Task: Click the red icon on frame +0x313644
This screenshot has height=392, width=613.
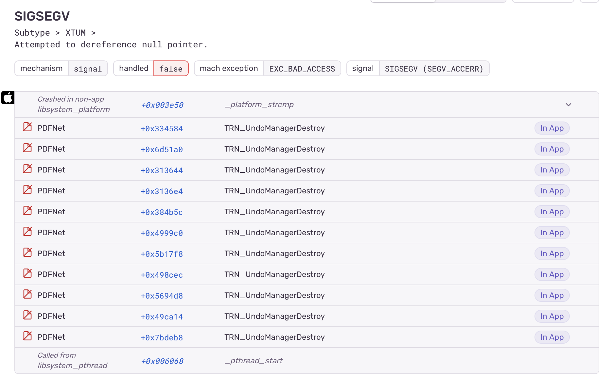Action: click(x=27, y=169)
